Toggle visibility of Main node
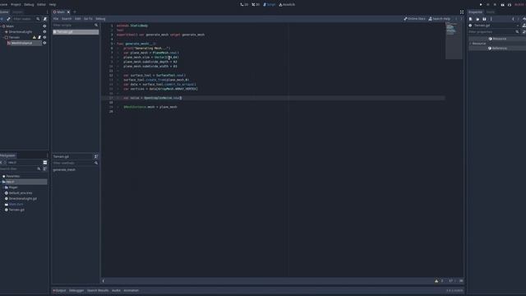This screenshot has width=526, height=296. (x=44, y=26)
